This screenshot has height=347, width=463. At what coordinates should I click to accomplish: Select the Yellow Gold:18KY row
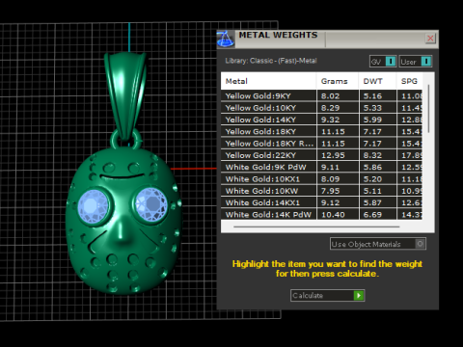click(321, 131)
